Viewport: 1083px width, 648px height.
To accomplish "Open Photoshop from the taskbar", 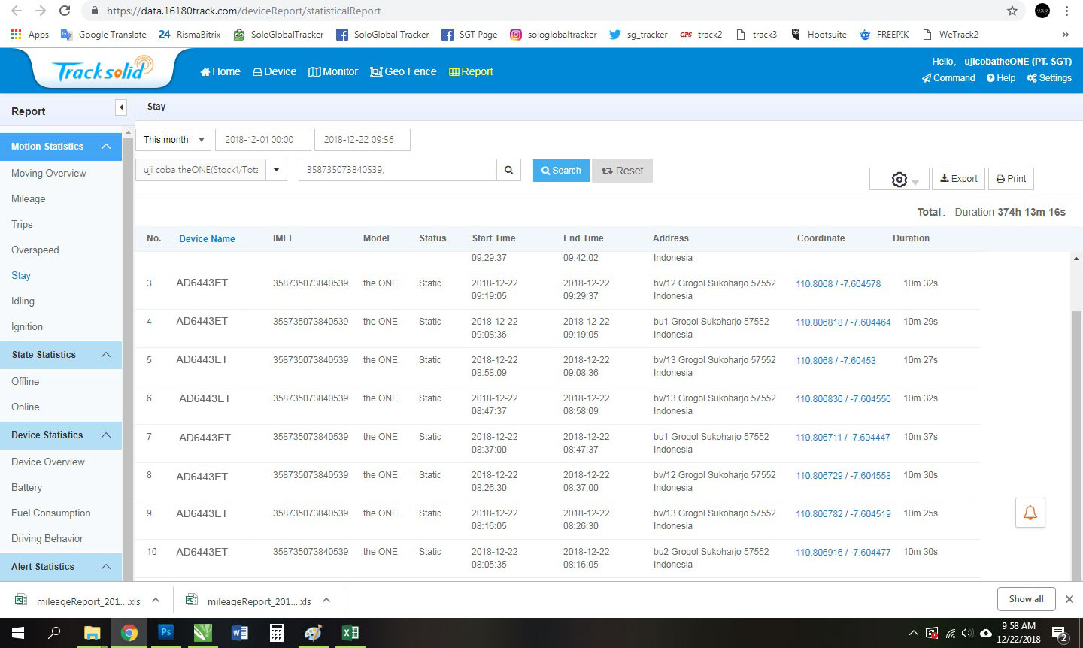I will click(165, 633).
